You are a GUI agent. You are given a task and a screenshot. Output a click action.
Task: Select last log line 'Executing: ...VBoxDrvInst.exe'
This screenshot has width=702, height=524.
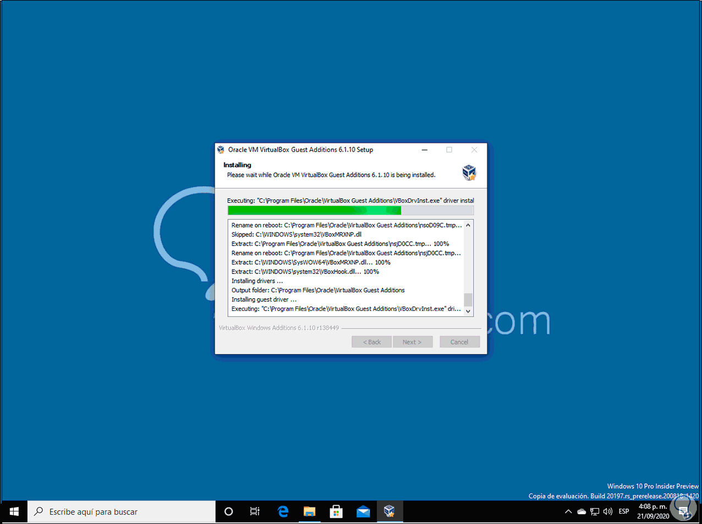click(x=347, y=309)
